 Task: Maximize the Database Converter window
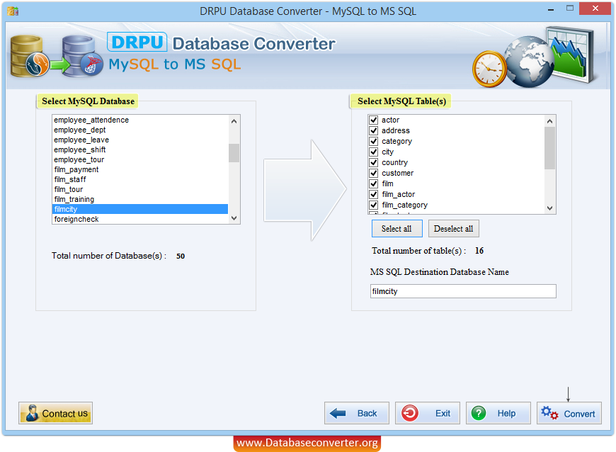coord(570,9)
